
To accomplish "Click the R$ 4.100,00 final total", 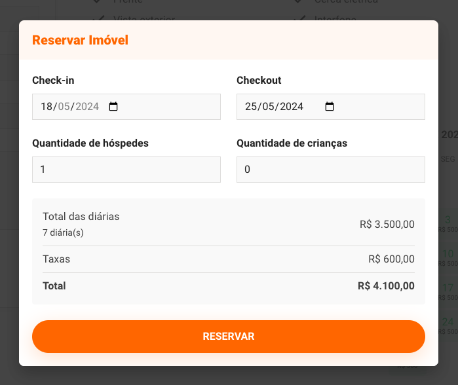I will click(x=386, y=286).
